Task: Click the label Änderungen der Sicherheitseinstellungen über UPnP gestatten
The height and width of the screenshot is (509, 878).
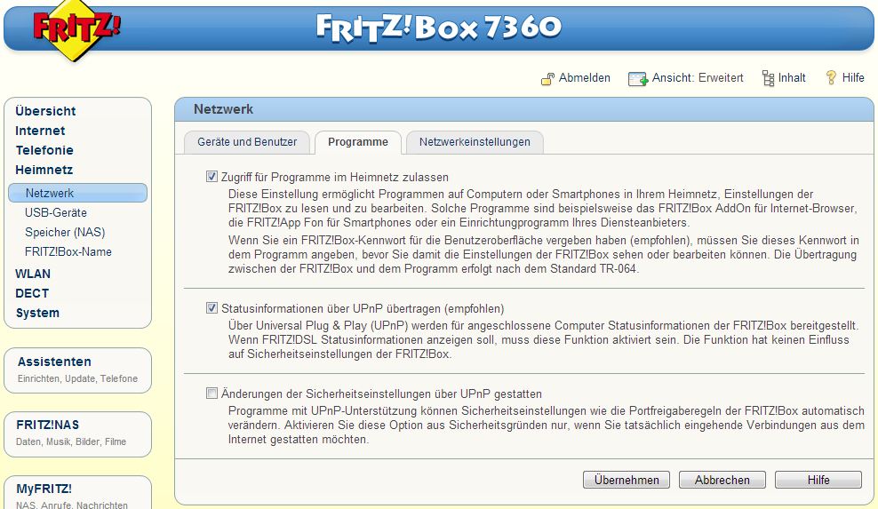Action: tap(381, 394)
